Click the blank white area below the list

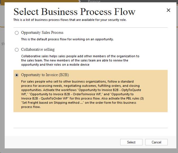(x=91, y=120)
